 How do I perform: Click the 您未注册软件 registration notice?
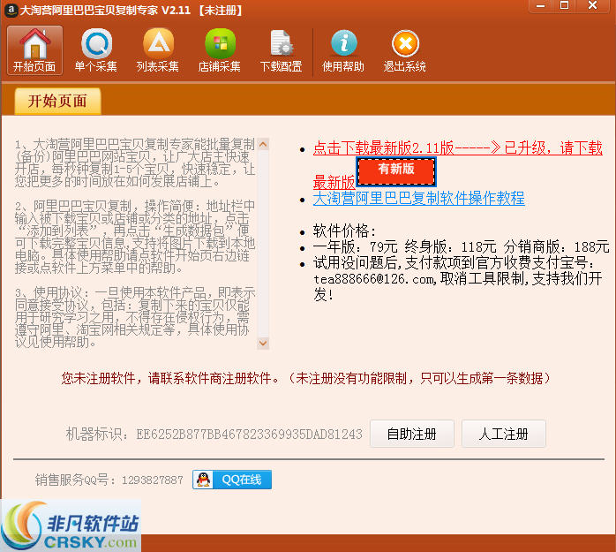[x=304, y=378]
